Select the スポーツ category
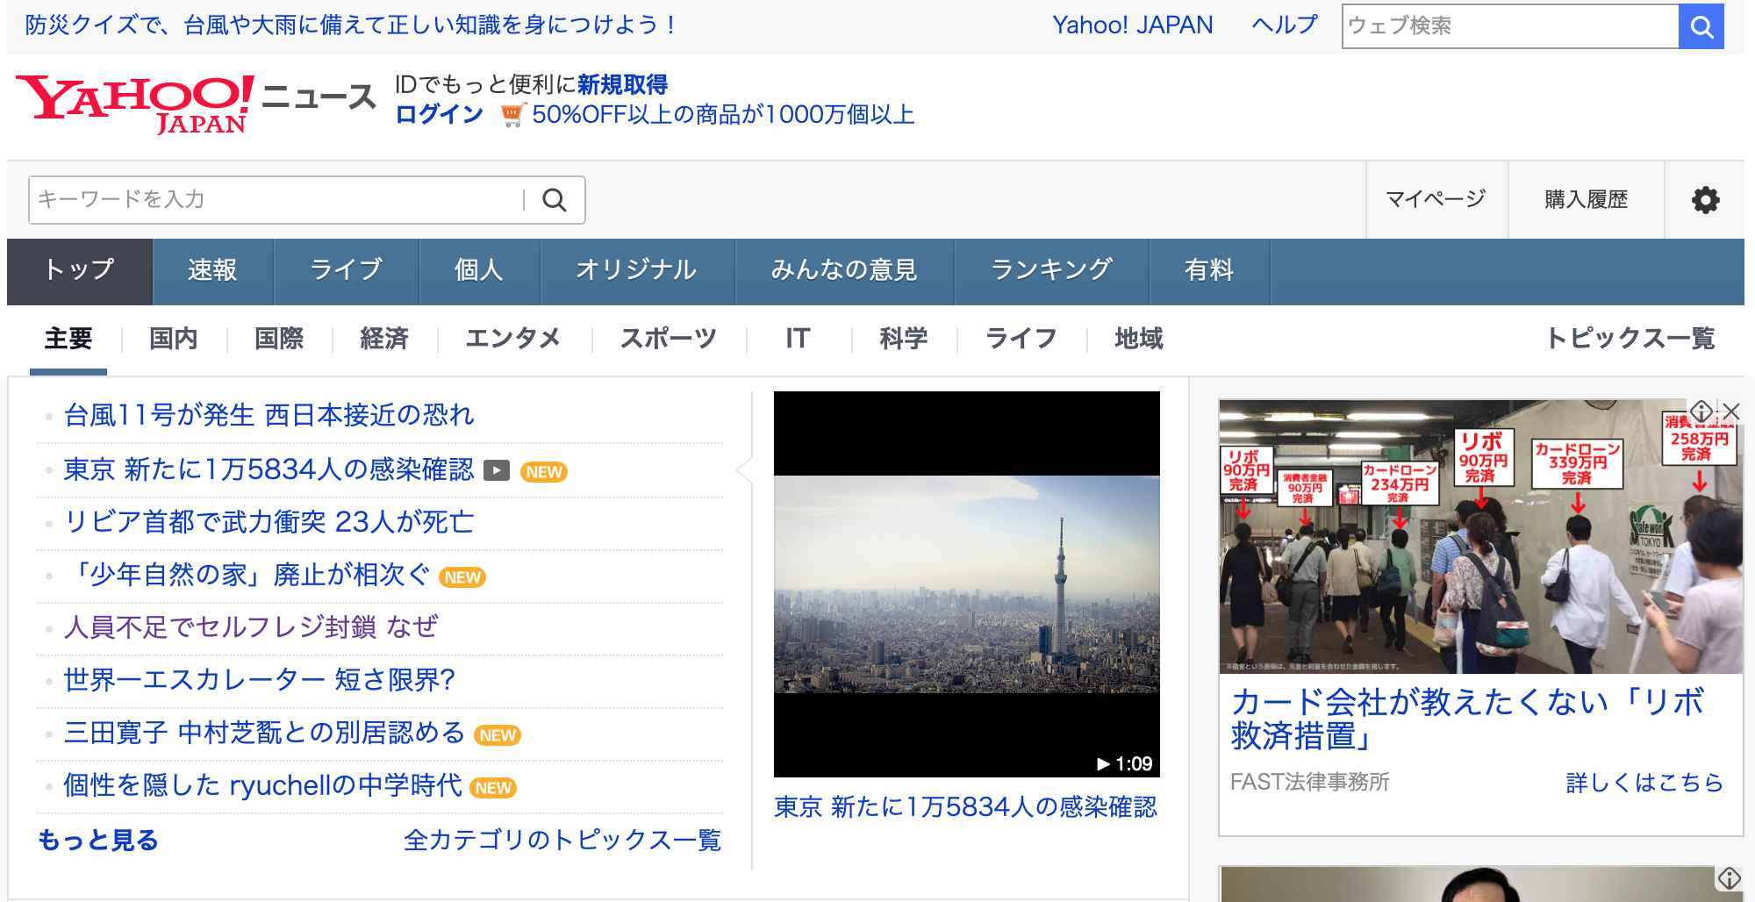Screen dimensions: 1755x902 [x=669, y=339]
